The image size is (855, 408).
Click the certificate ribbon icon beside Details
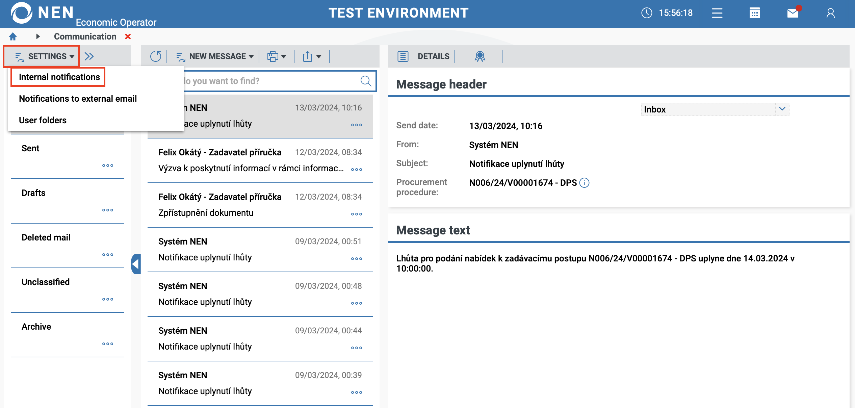[480, 56]
